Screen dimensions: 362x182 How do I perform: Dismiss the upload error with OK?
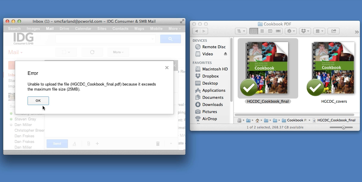(x=38, y=101)
